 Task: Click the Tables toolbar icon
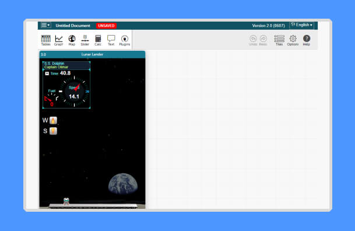coord(45,40)
